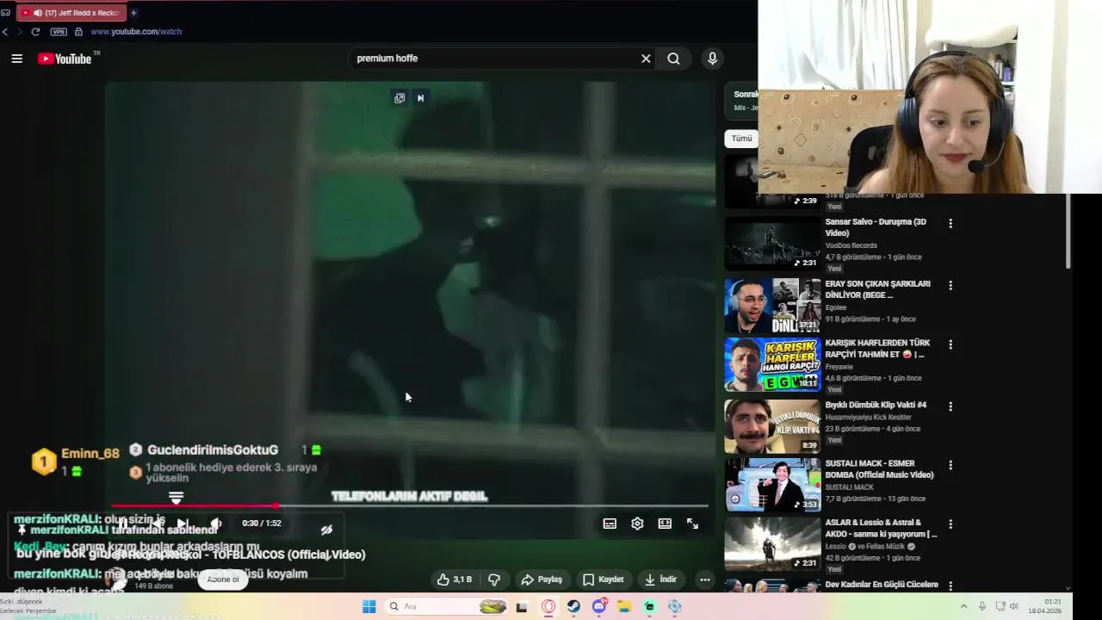This screenshot has width=1102, height=620.
Task: Mute the video with the volume speaker icon
Action: (x=216, y=524)
